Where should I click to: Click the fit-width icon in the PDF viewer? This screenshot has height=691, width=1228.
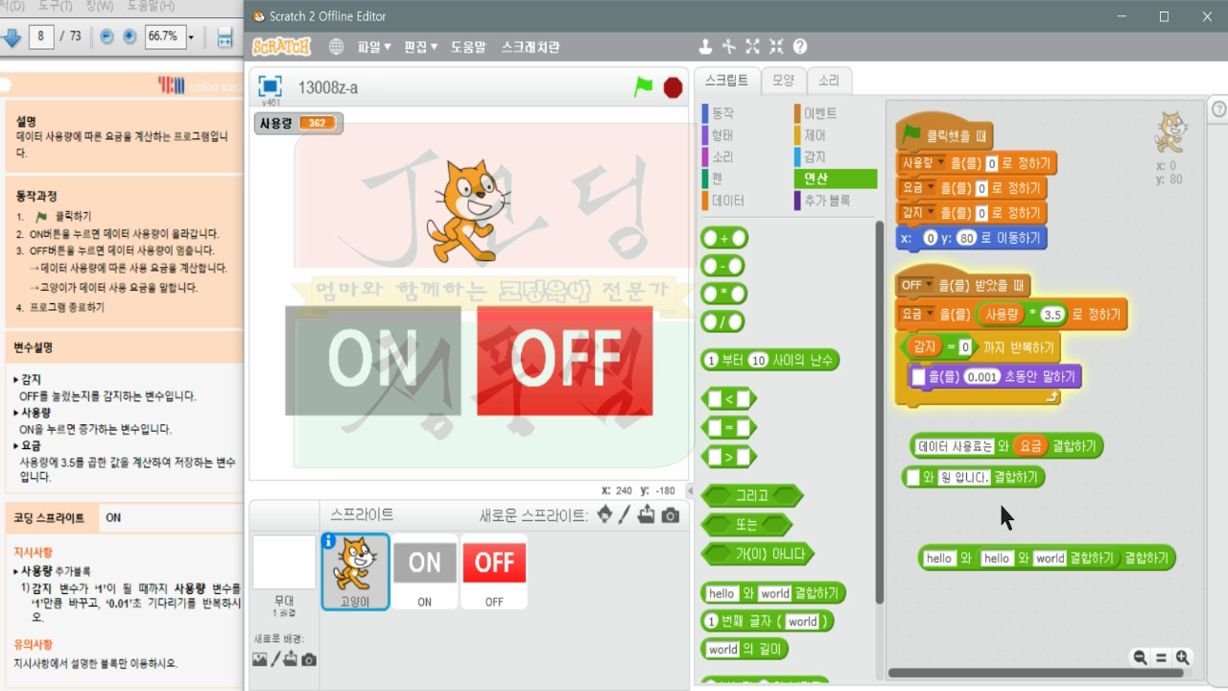click(x=225, y=37)
